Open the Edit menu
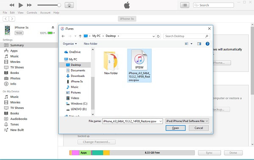Image resolution: width=254 pixels, height=160 pixels. click(x=12, y=13)
